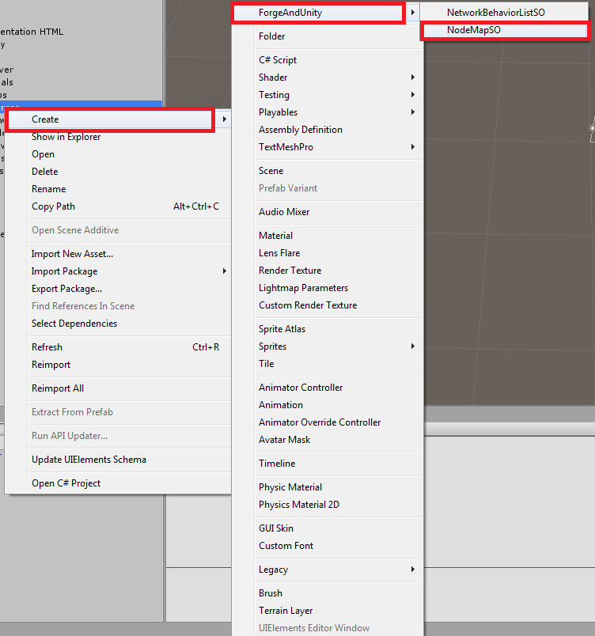Select Reimport option
Viewport: 595px width, 636px height.
pos(118,365)
